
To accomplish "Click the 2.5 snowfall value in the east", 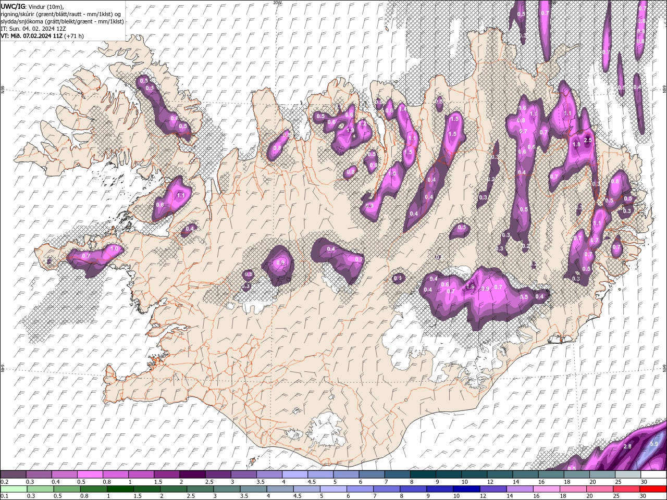I will [x=588, y=141].
